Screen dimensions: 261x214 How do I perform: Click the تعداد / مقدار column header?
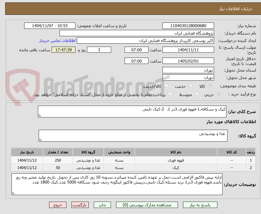pos(58,152)
